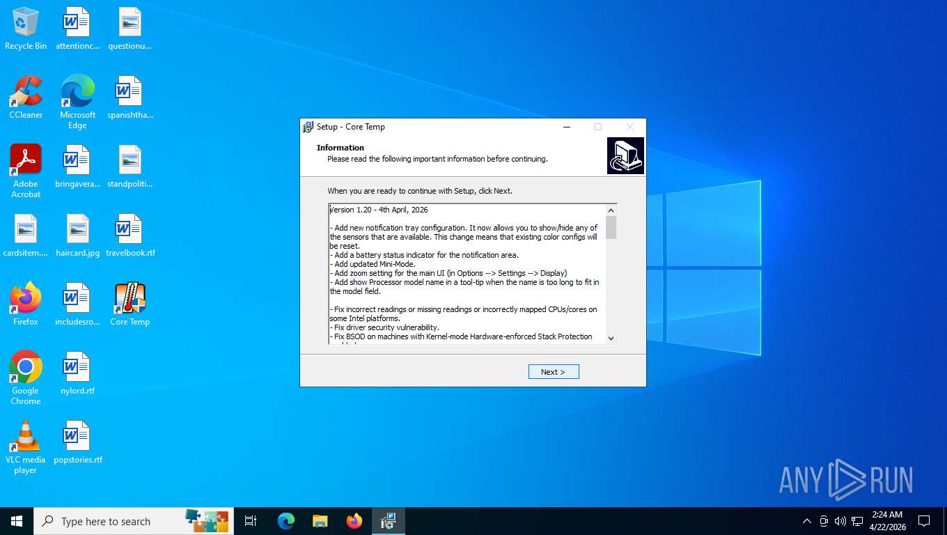Open the Windows Start menu
The image size is (947, 535).
(17, 521)
